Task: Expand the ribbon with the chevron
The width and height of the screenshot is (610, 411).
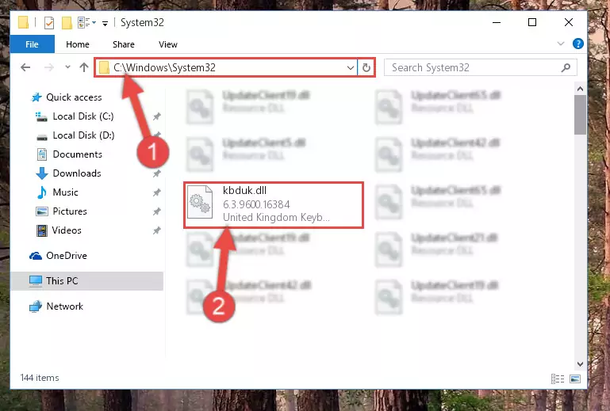Action: point(561,44)
